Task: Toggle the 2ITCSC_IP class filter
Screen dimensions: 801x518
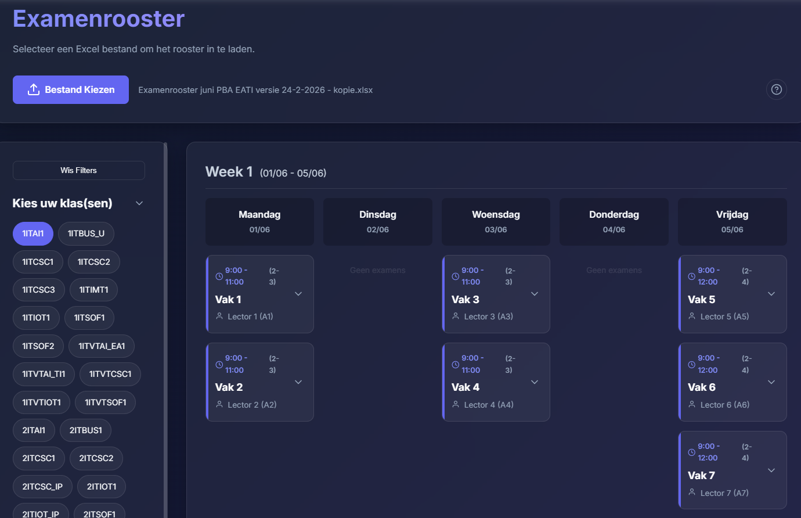Action: pos(42,487)
